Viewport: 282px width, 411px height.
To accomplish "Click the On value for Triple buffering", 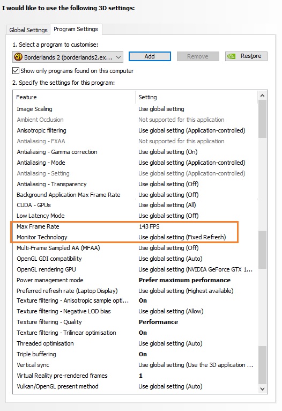I will click(143, 355).
